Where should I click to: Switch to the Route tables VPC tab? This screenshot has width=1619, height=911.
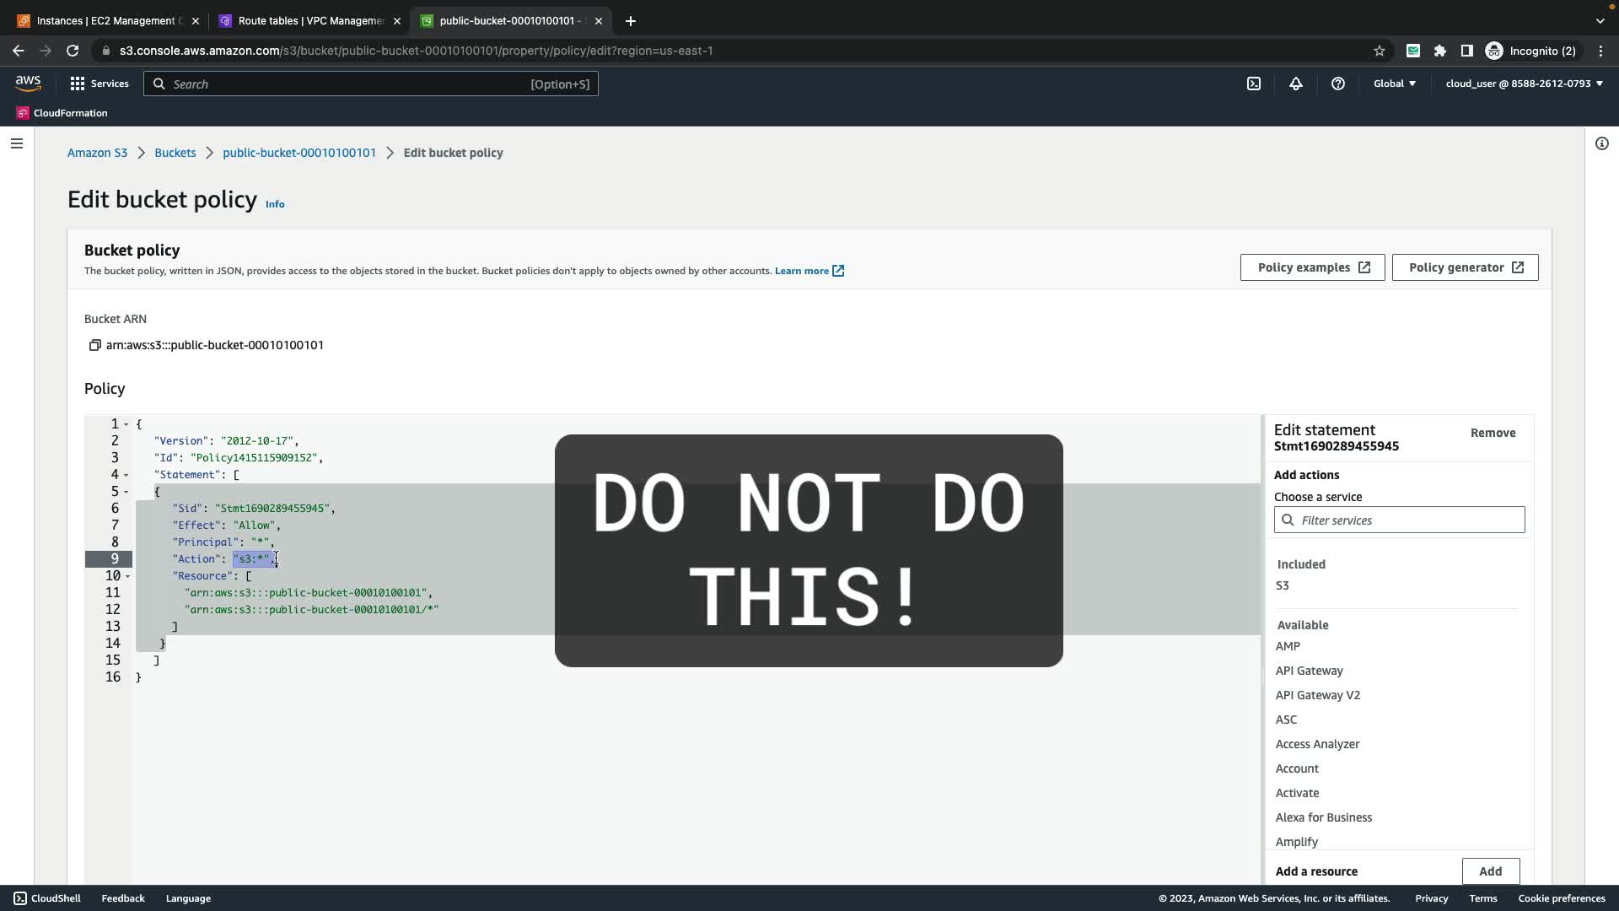pyautogui.click(x=309, y=21)
